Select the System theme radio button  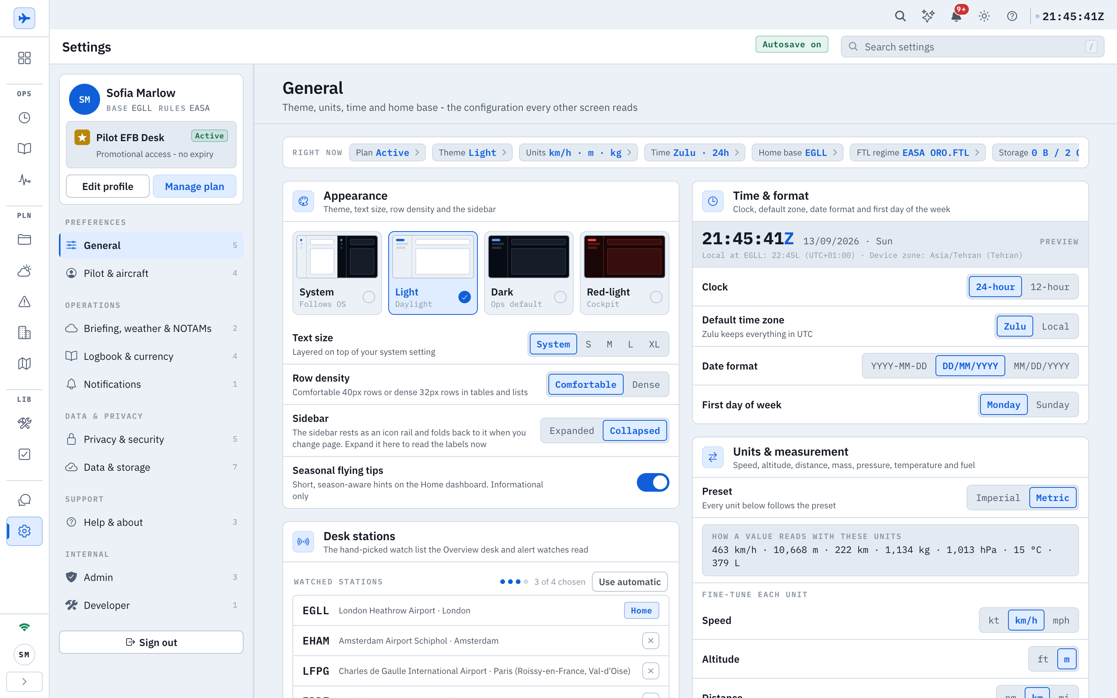[369, 297]
